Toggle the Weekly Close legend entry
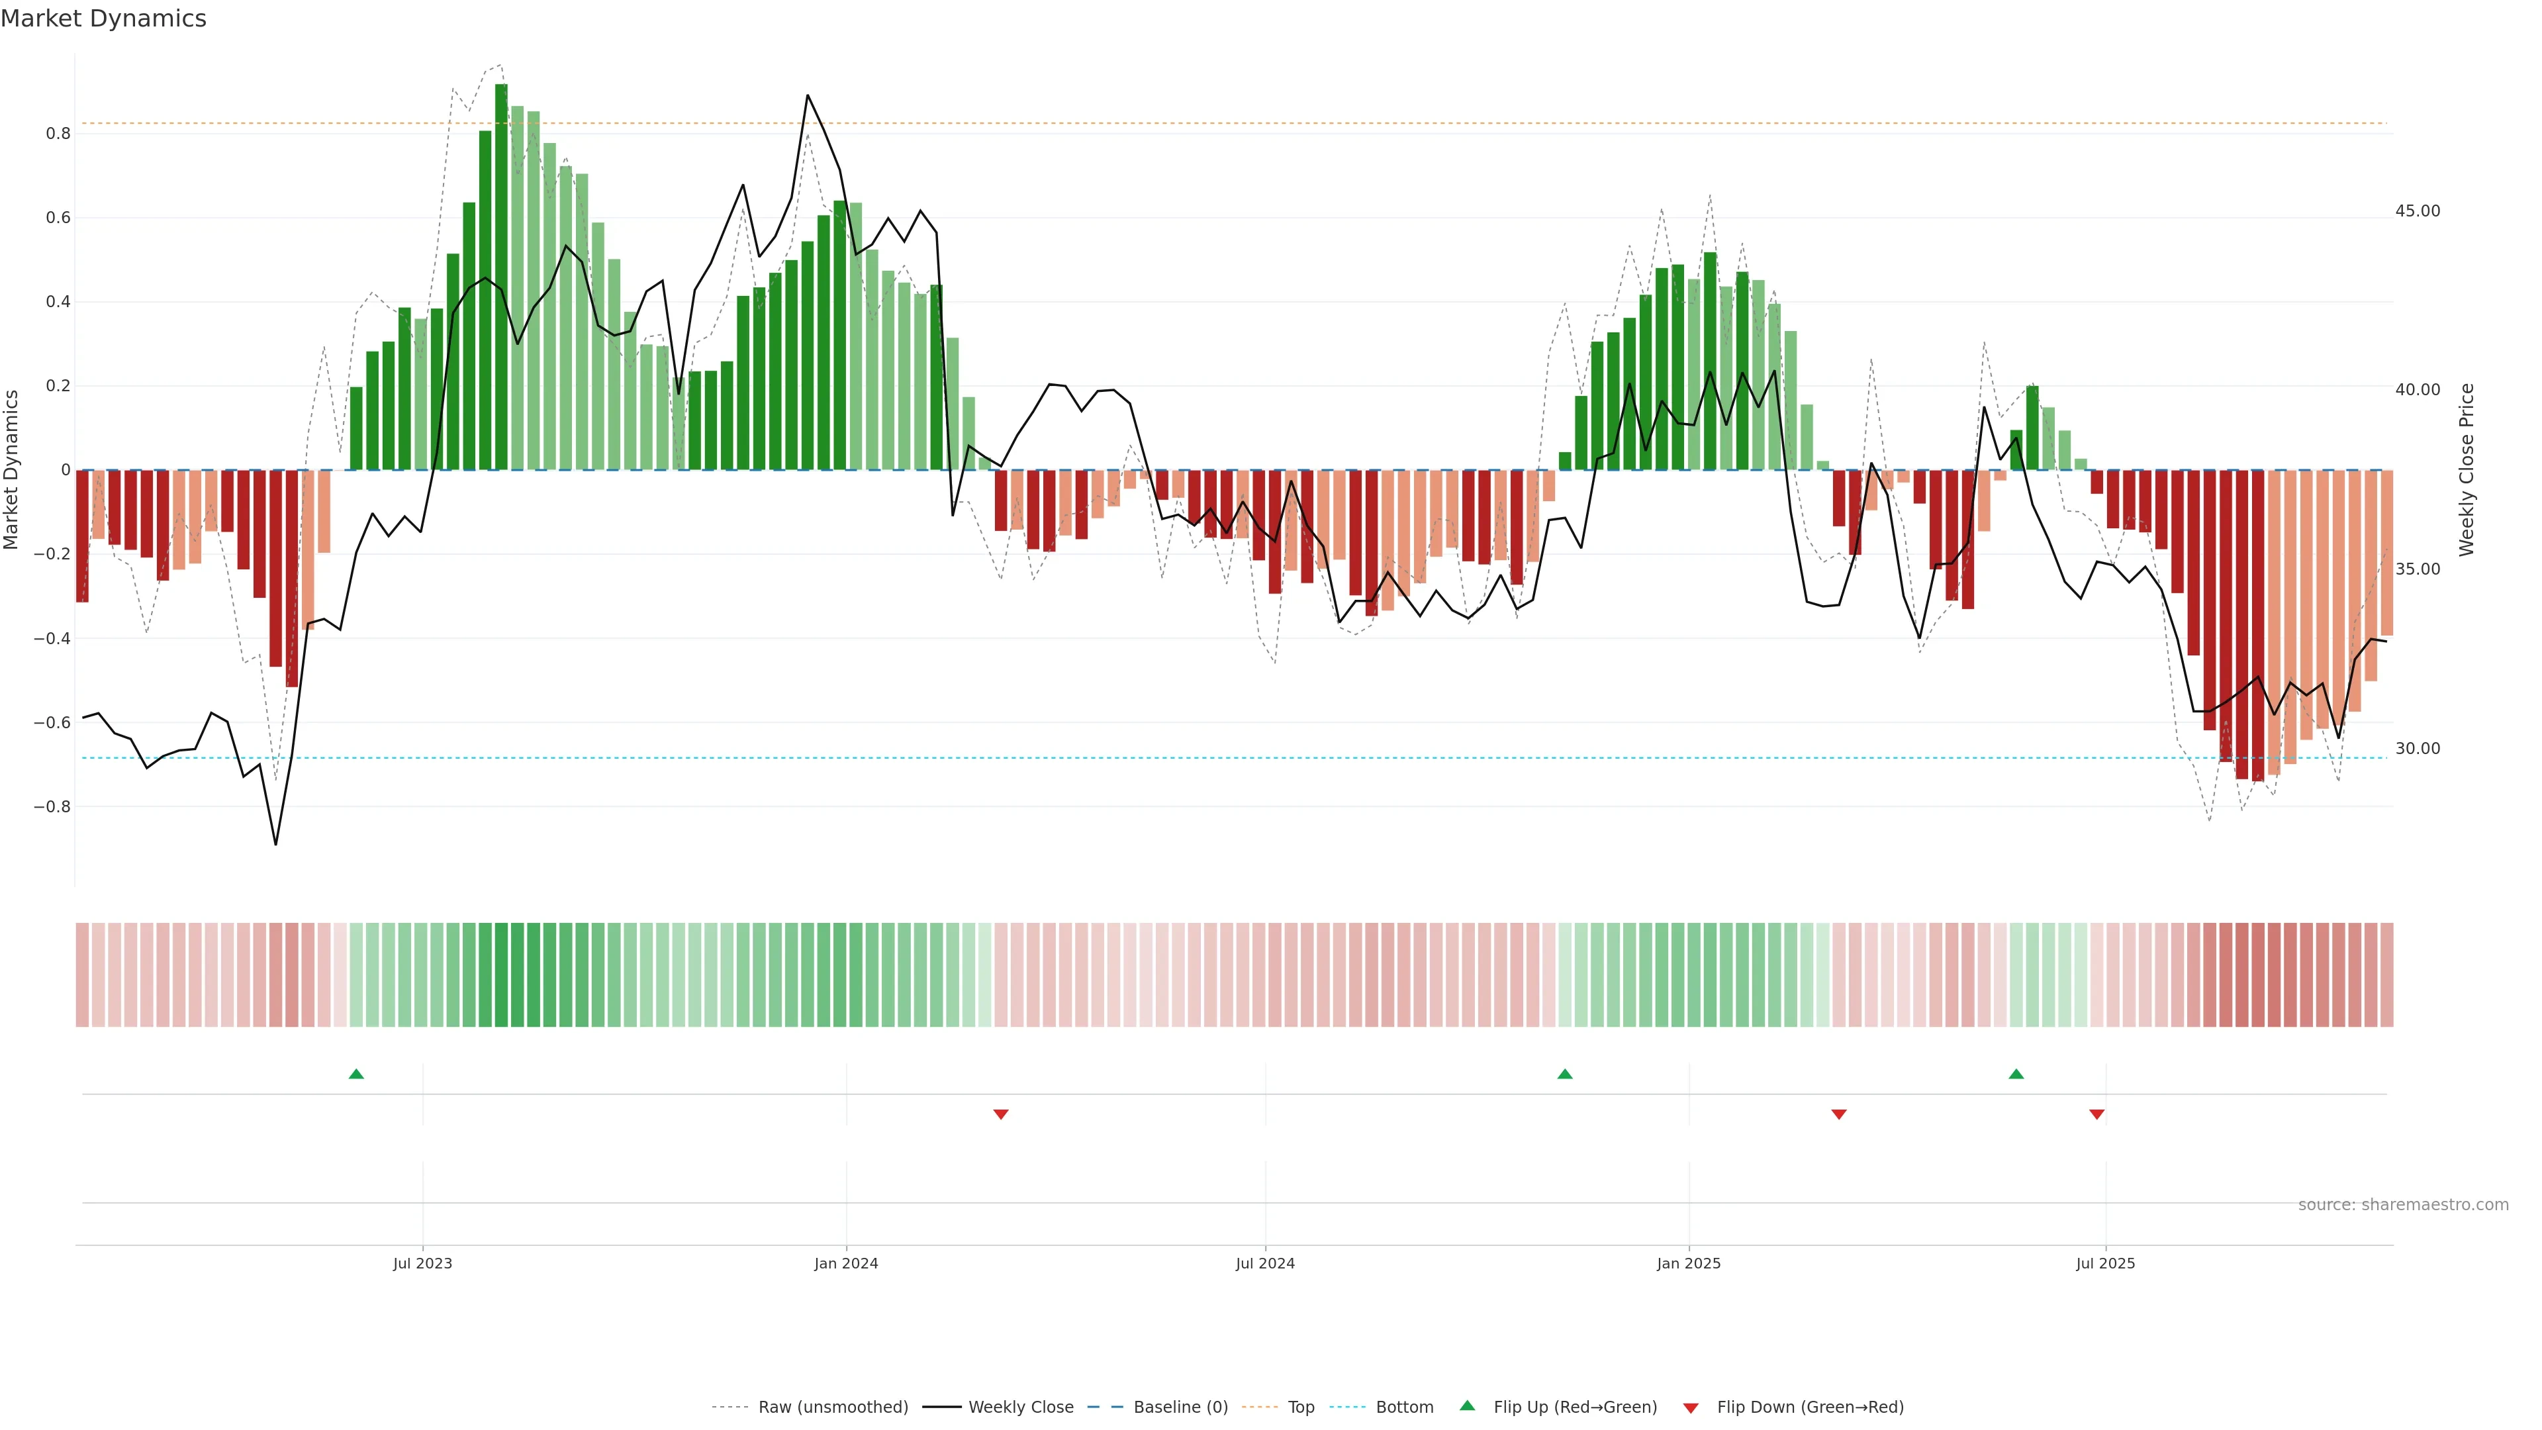Screen dimensions: 2542x1430 pos(1020,1407)
